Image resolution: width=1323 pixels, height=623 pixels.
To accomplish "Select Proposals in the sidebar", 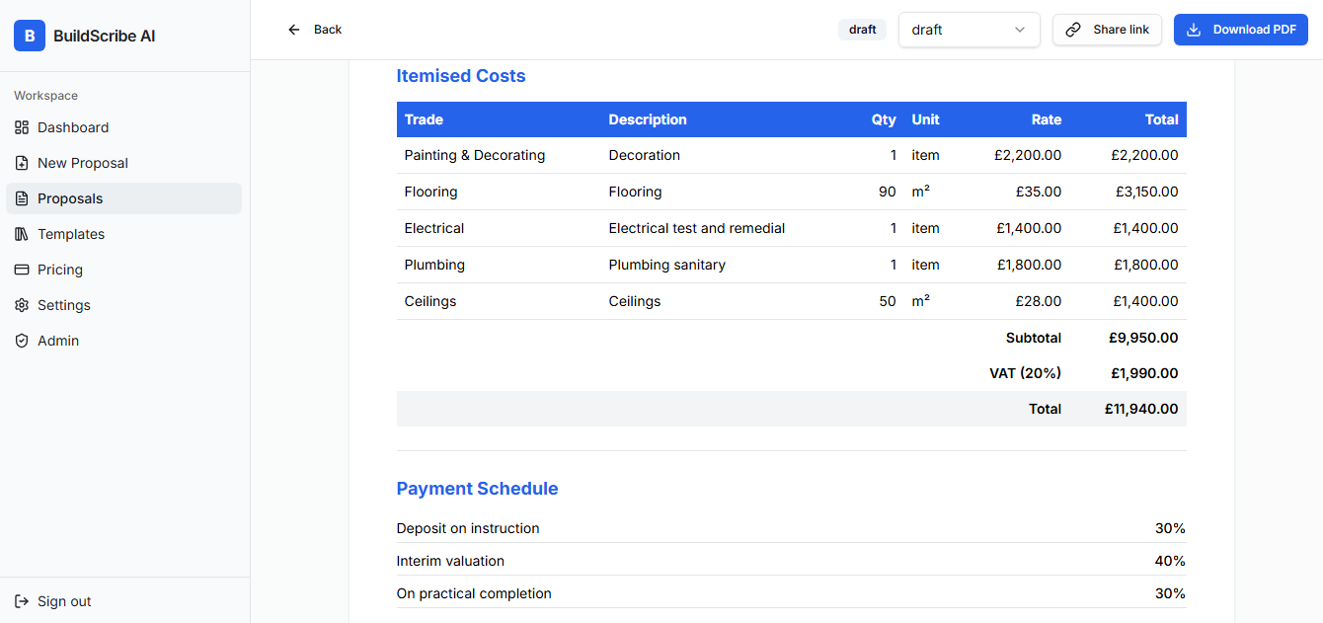I will pyautogui.click(x=123, y=198).
